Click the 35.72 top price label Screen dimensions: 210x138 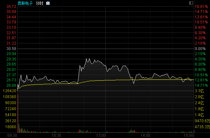point(11,7)
